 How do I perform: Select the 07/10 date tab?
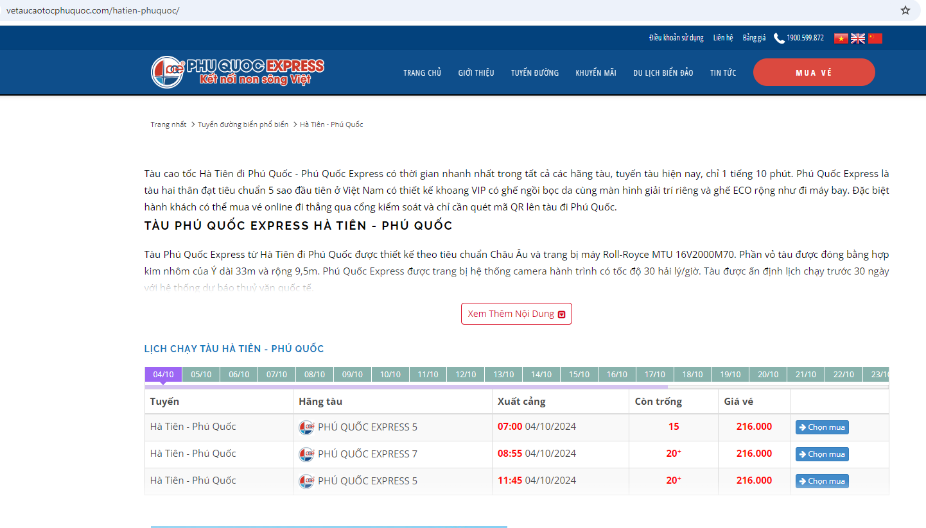[x=277, y=375]
